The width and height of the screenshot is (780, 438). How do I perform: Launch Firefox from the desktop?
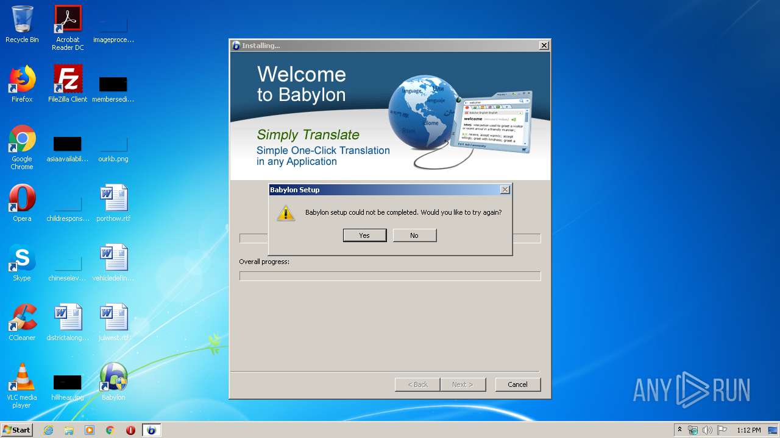tap(22, 84)
